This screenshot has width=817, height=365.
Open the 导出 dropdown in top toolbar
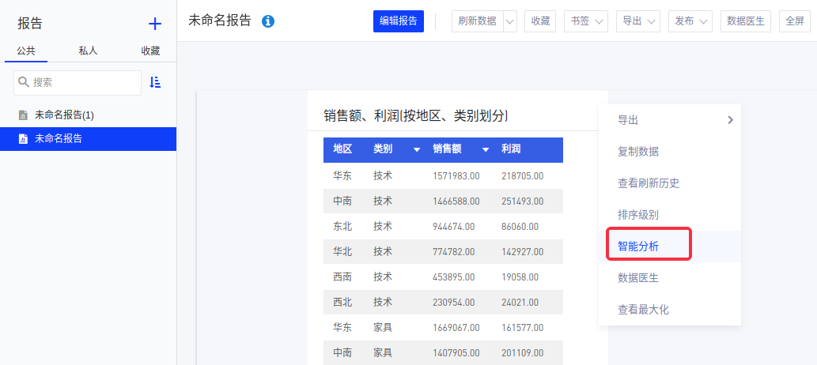tap(637, 21)
